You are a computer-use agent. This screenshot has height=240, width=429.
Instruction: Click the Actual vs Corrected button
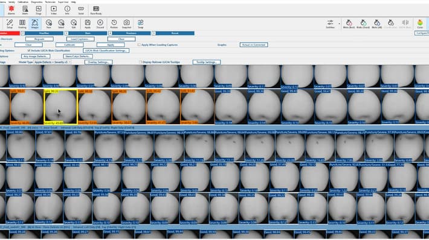pos(254,45)
